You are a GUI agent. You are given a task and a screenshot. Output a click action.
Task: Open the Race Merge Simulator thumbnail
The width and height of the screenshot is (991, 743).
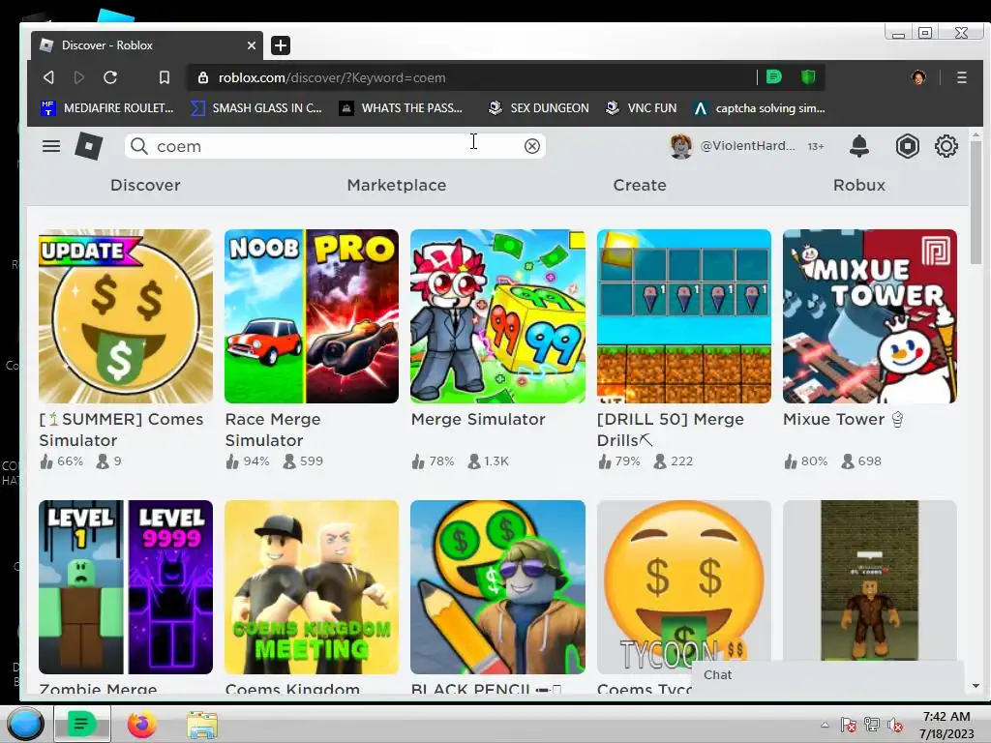click(312, 316)
